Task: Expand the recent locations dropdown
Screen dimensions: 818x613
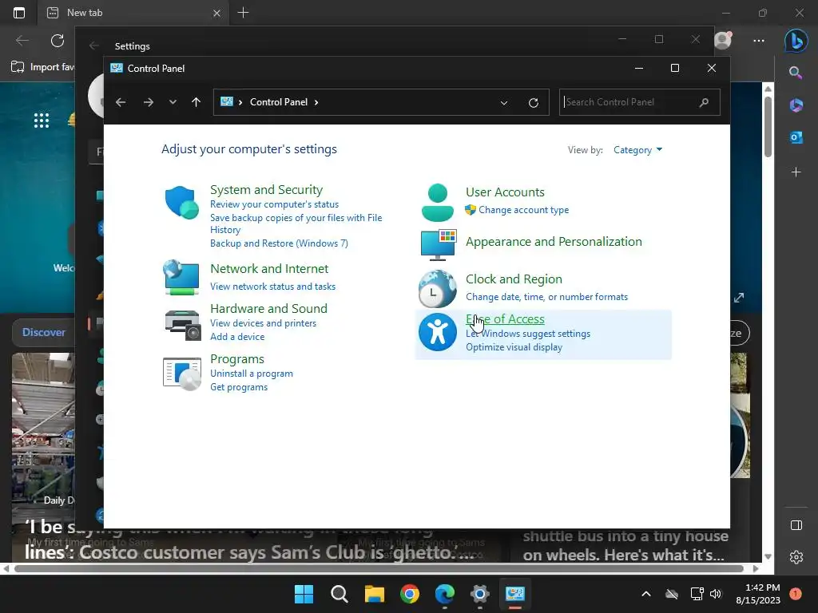Action: (x=173, y=102)
